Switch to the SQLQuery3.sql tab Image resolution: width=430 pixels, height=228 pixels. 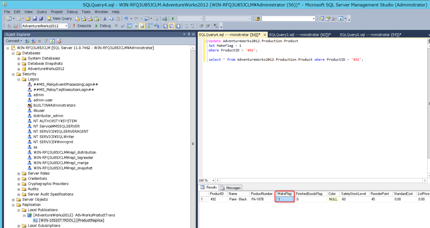pos(300,35)
